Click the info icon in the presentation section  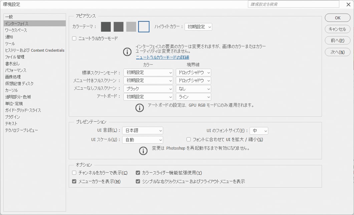pos(143,151)
